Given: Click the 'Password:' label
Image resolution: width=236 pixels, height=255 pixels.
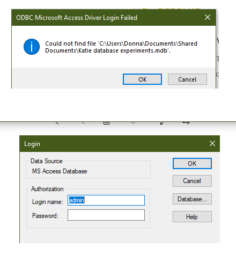Looking at the screenshot, I should (45, 216).
